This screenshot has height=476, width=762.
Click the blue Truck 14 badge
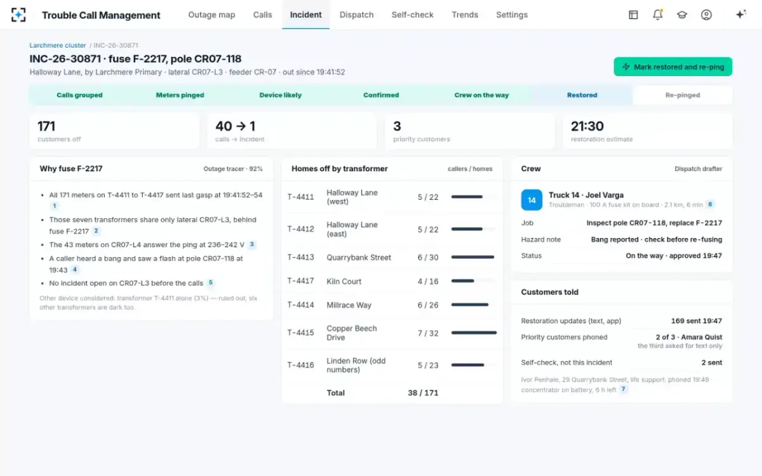(531, 200)
